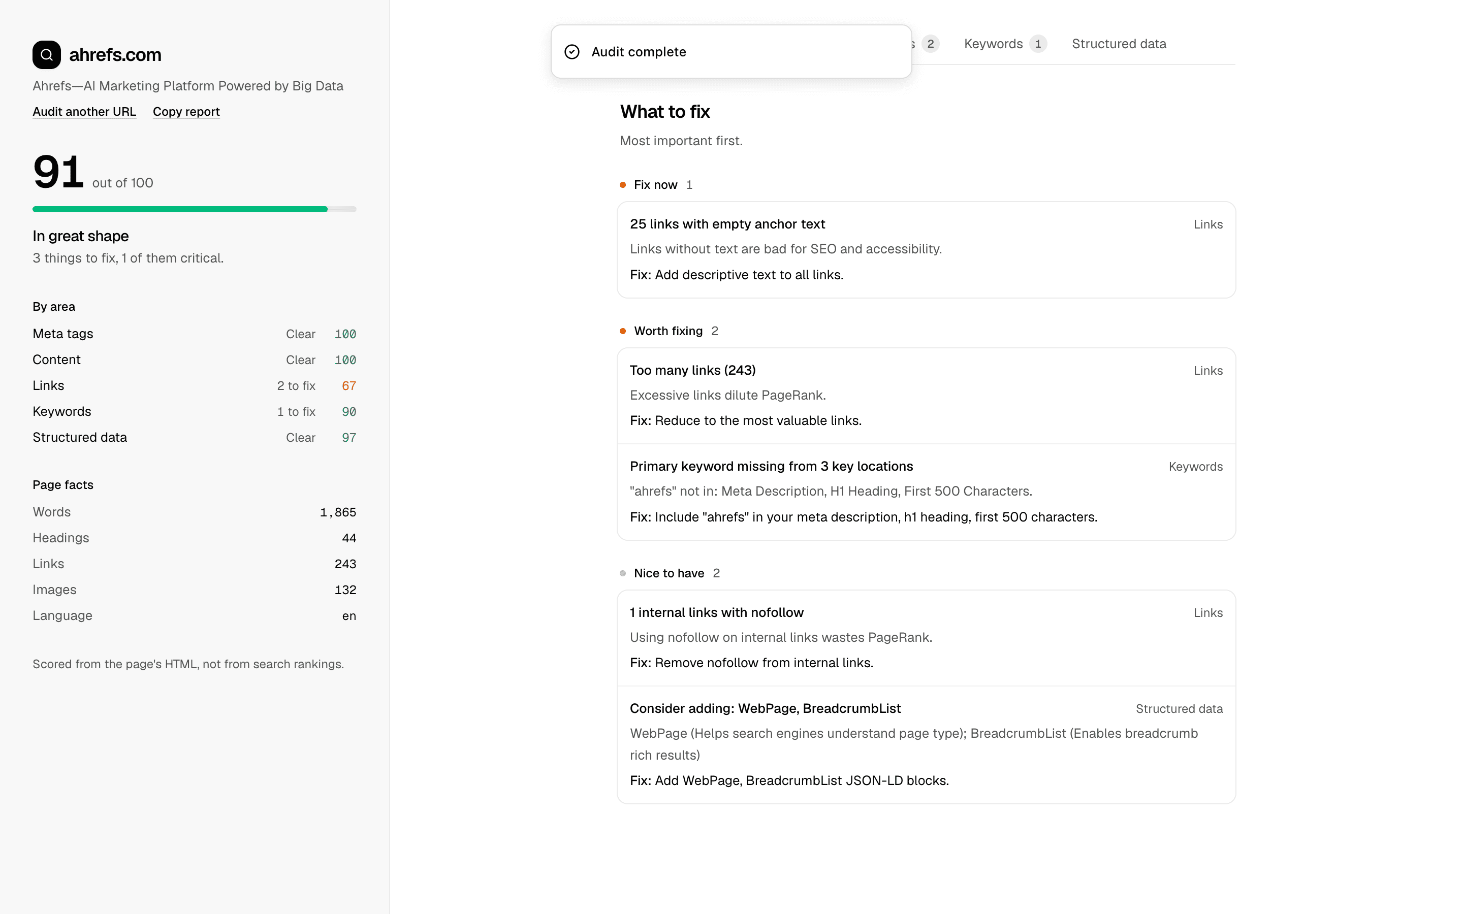Click the Audit complete notification toast
Image resolution: width=1463 pixels, height=914 pixels.
(731, 52)
